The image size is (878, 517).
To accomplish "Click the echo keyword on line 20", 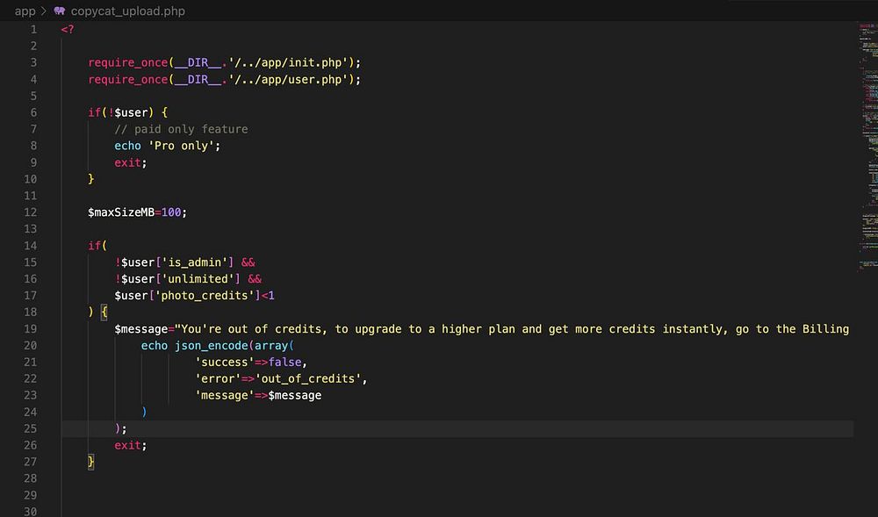I will [x=155, y=346].
